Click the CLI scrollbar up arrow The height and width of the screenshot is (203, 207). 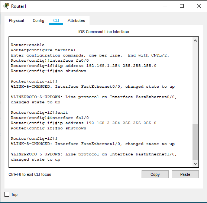point(195,41)
